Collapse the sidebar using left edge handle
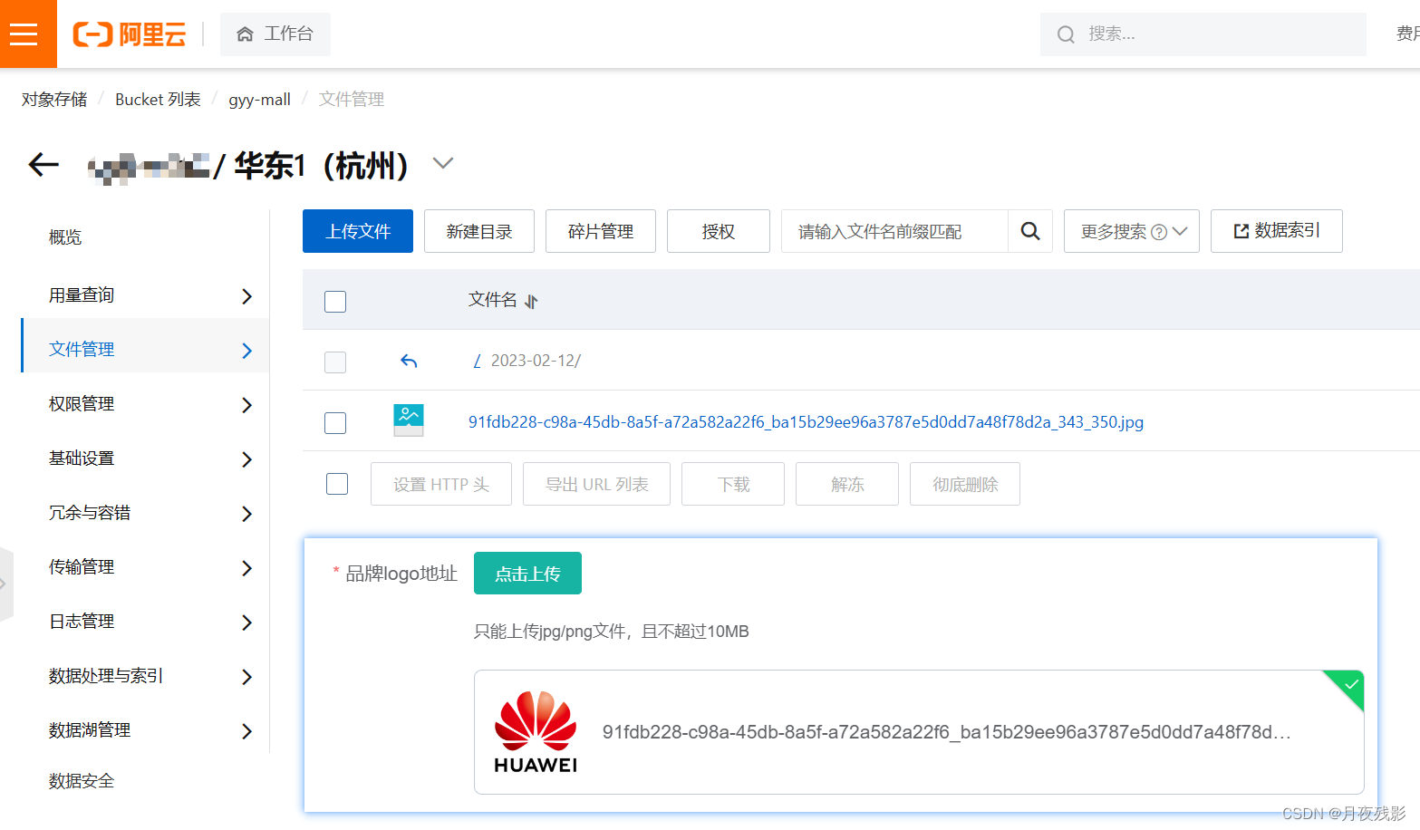Image resolution: width=1420 pixels, height=830 pixels. [x=5, y=584]
